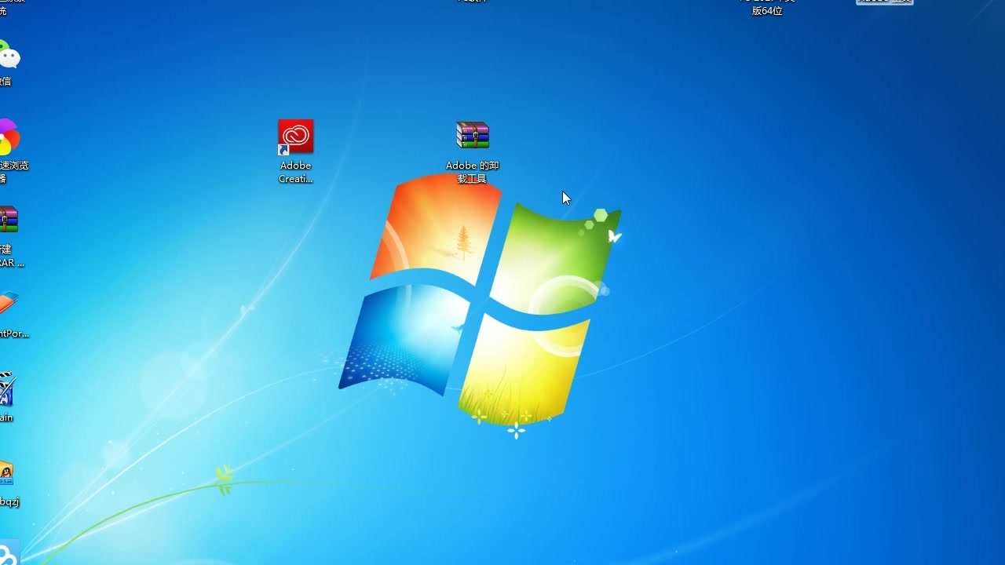Click the 'Adobe Creati...' label text
Viewport: 1005px width, 565px height.
pos(296,172)
